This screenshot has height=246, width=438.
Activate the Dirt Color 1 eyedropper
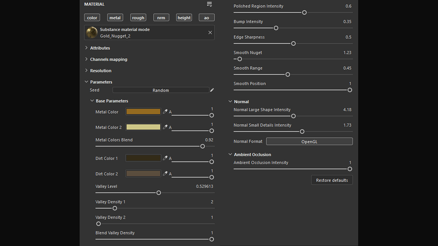click(165, 158)
